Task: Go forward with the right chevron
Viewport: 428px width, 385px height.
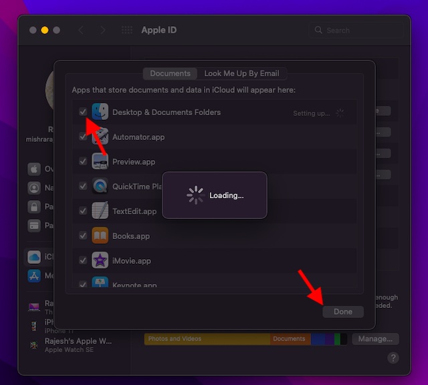Action: (102, 30)
